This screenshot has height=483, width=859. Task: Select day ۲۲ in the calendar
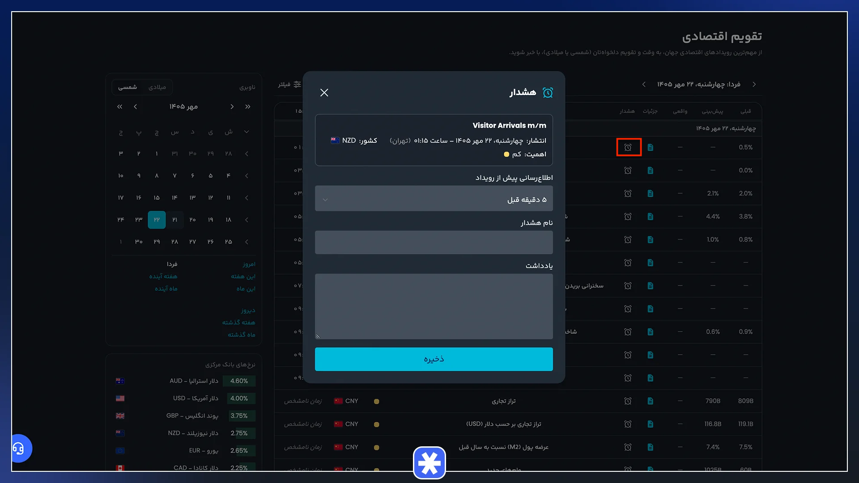click(157, 220)
